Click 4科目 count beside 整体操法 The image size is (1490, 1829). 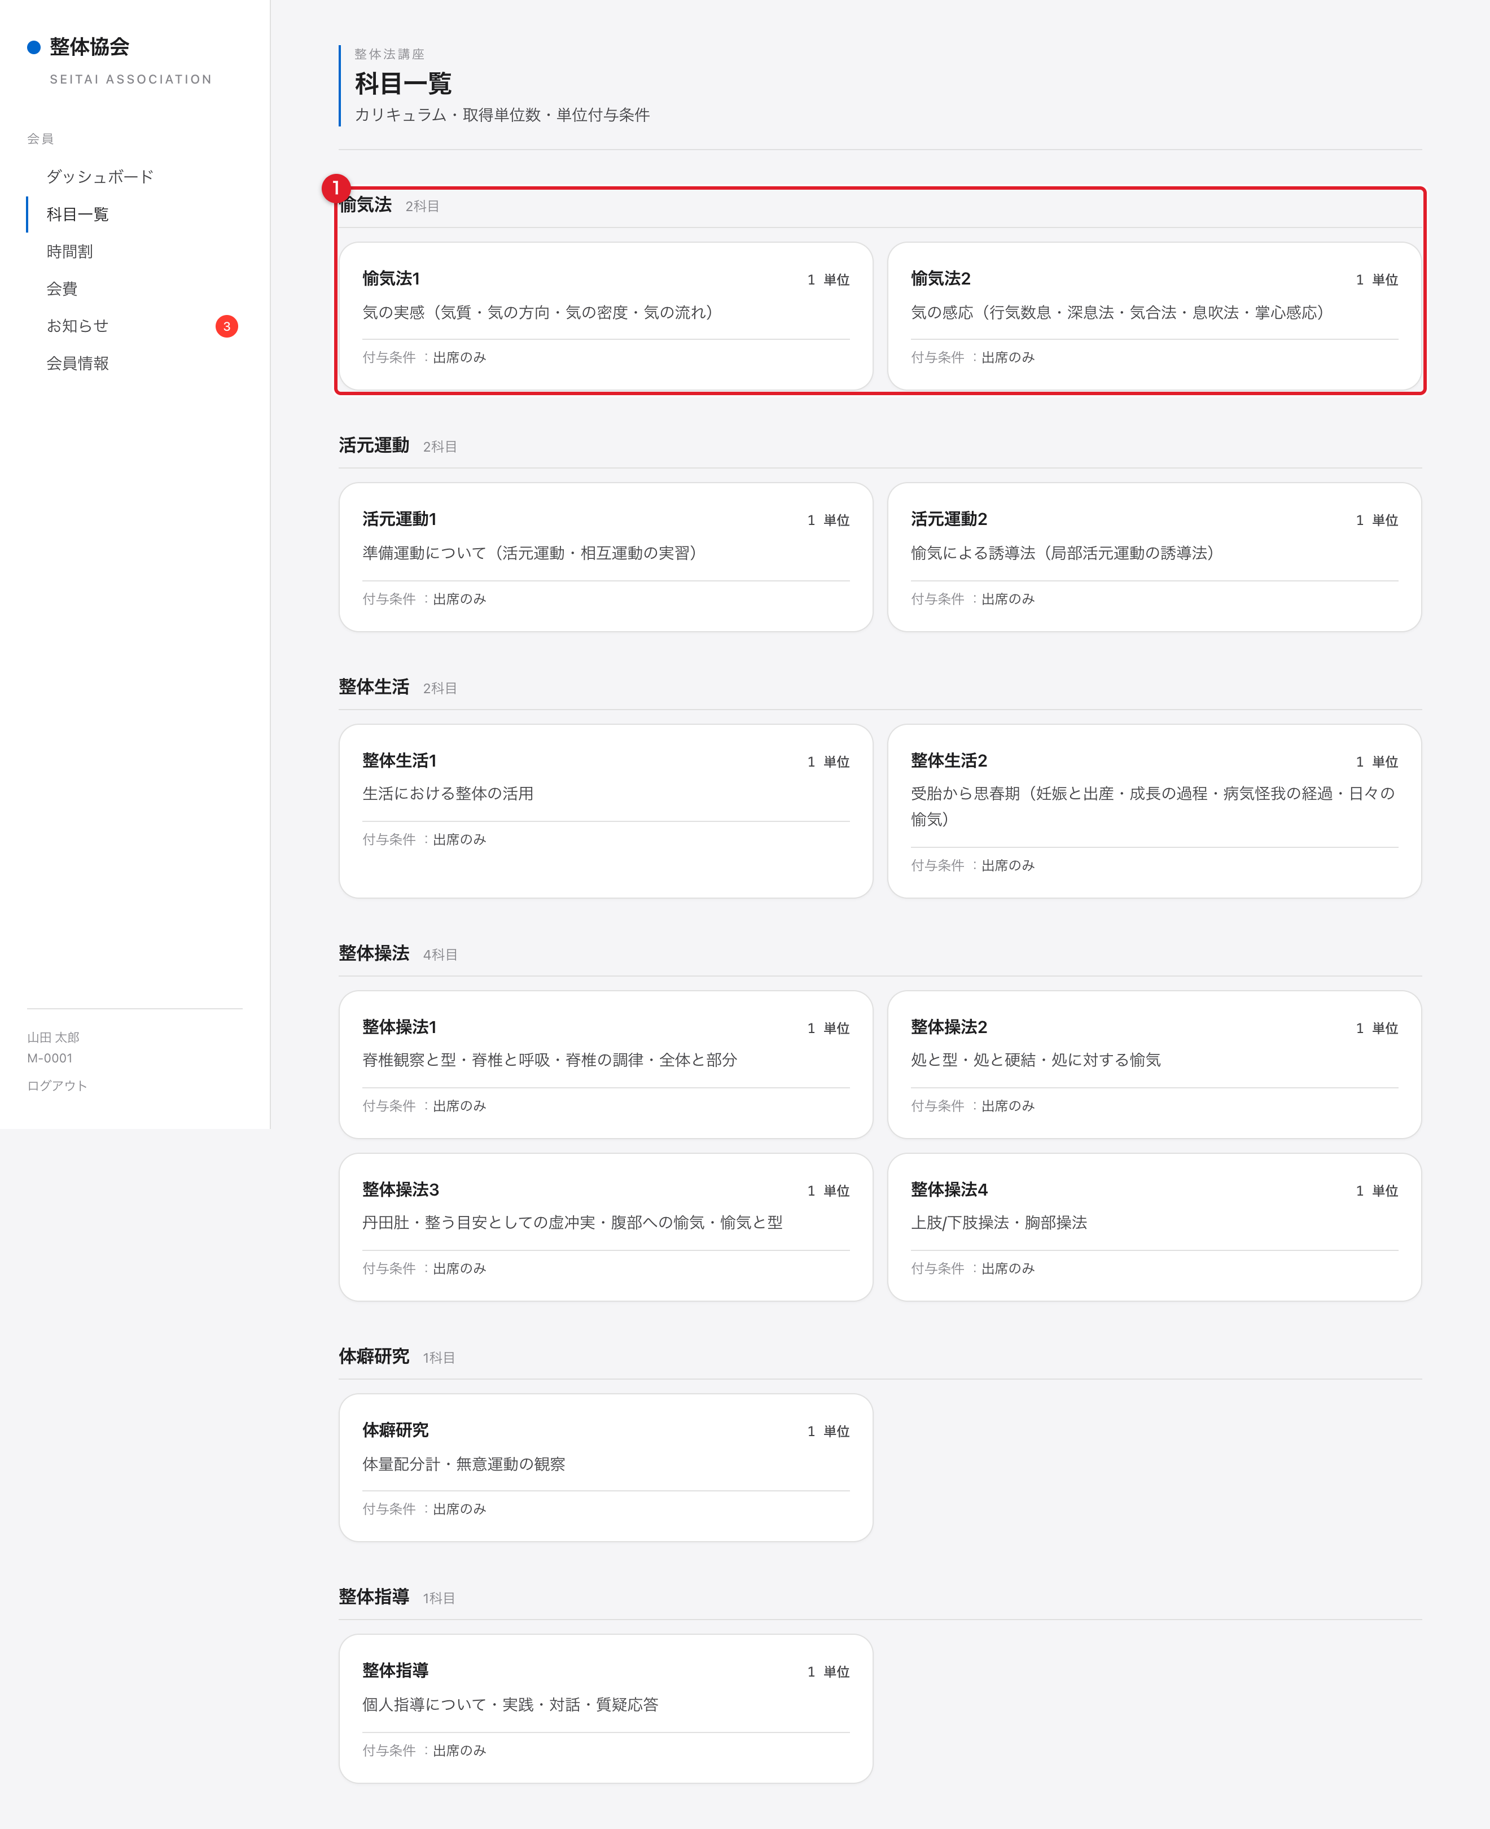[x=440, y=955]
